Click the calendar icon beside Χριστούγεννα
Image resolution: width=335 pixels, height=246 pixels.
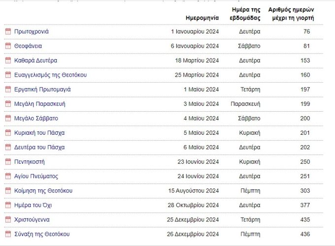click(x=8, y=219)
